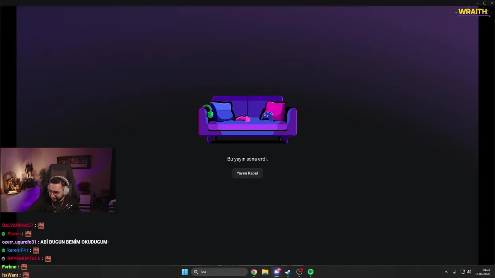Click the username ozerr_ugurefe31 in chat

click(x=19, y=242)
